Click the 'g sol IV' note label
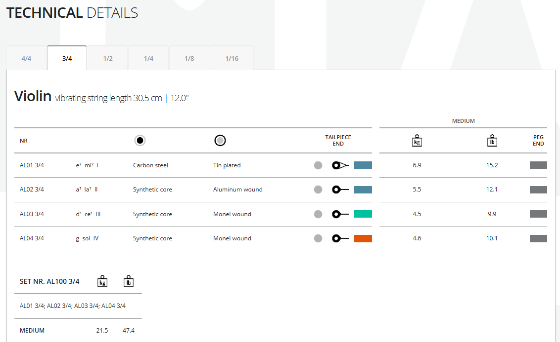Image resolution: width=560 pixels, height=342 pixels. pyautogui.click(x=87, y=238)
